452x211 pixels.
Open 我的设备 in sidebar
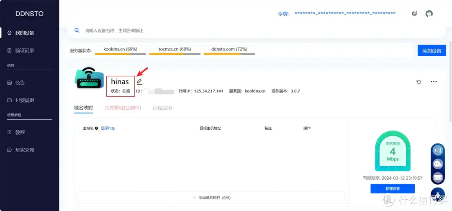pos(25,33)
